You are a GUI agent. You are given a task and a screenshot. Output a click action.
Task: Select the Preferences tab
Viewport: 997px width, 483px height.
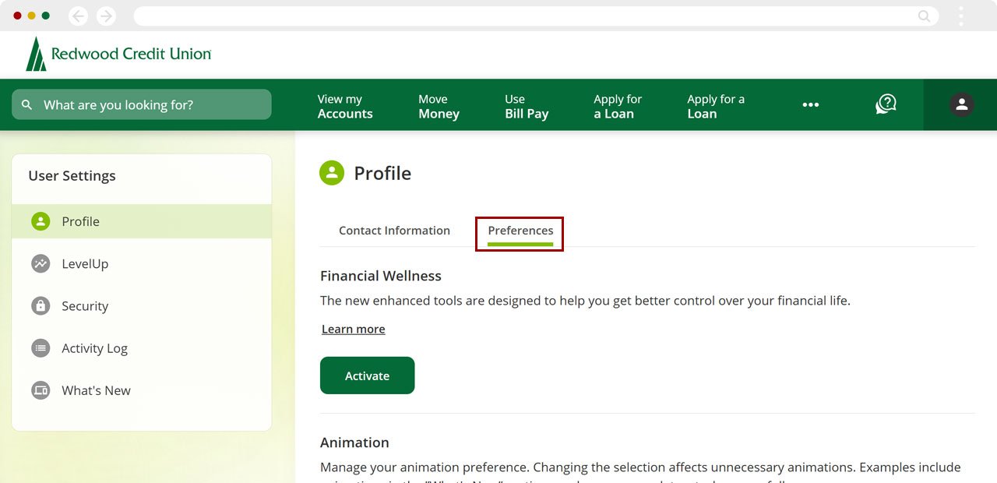[x=519, y=230]
